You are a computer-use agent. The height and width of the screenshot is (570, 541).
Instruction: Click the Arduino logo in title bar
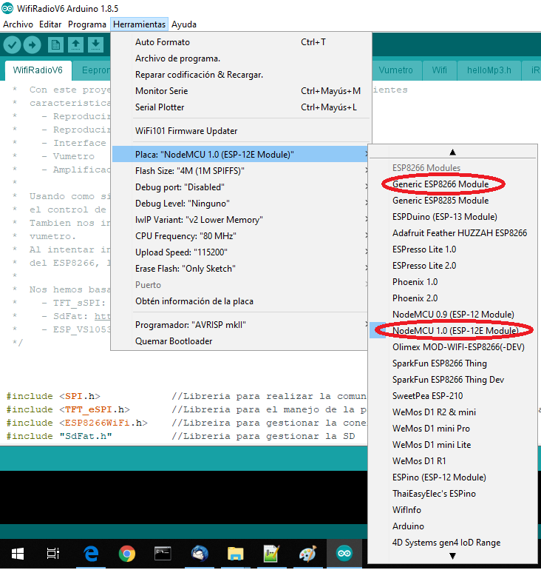click(x=7, y=8)
